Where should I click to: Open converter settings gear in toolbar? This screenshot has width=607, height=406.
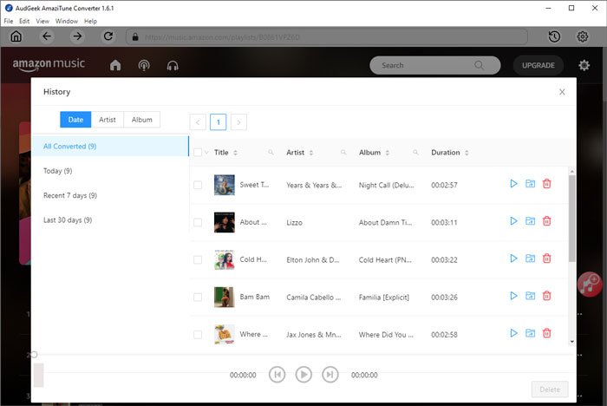[x=582, y=36]
